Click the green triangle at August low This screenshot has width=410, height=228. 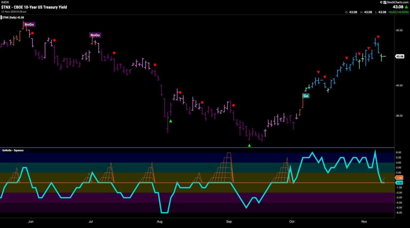pyautogui.click(x=171, y=121)
